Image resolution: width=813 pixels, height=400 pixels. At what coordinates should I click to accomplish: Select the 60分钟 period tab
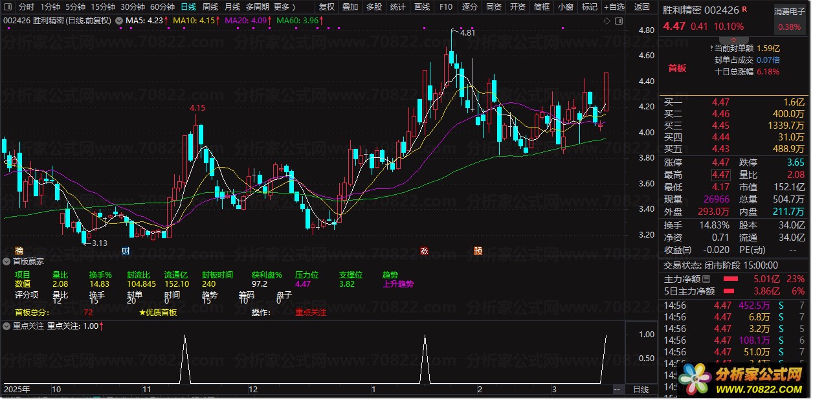click(162, 7)
